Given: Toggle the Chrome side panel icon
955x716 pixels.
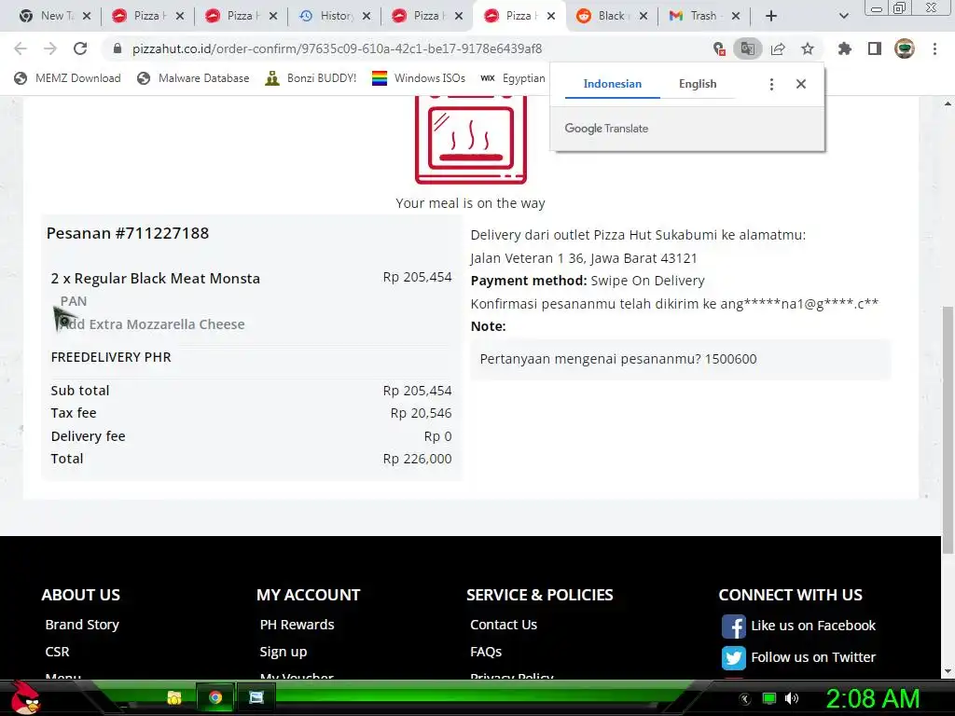Looking at the screenshot, I should (x=875, y=48).
